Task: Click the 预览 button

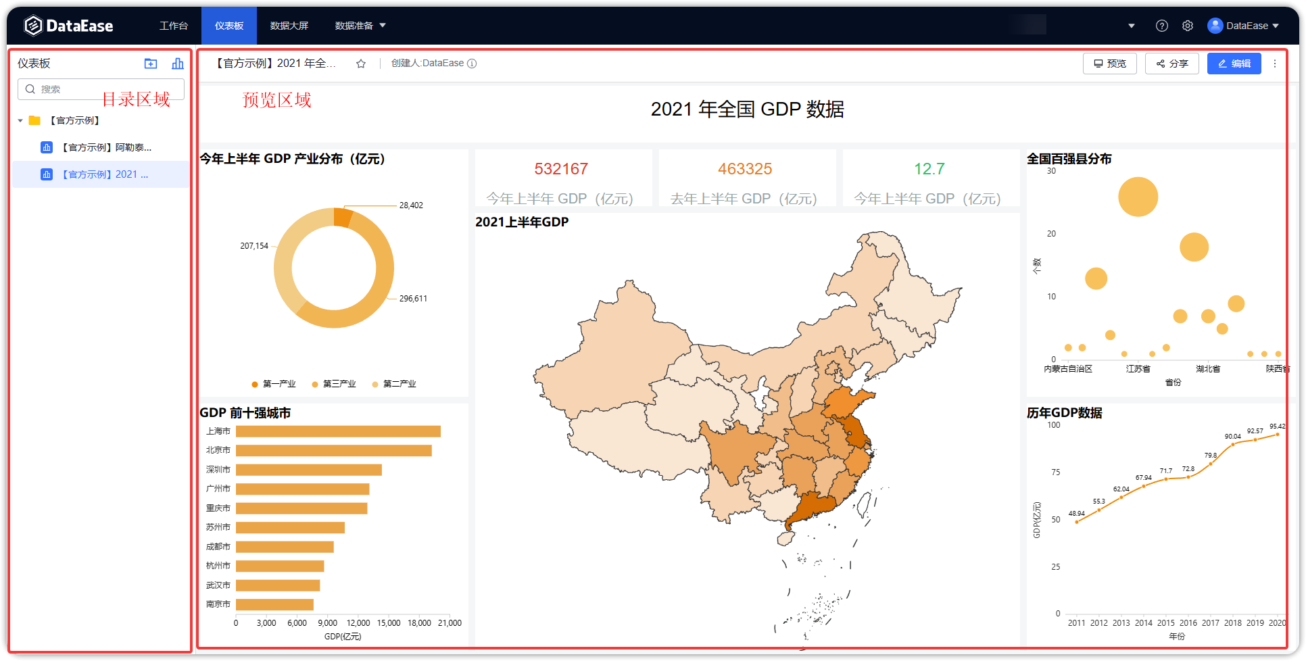Action: point(1109,63)
